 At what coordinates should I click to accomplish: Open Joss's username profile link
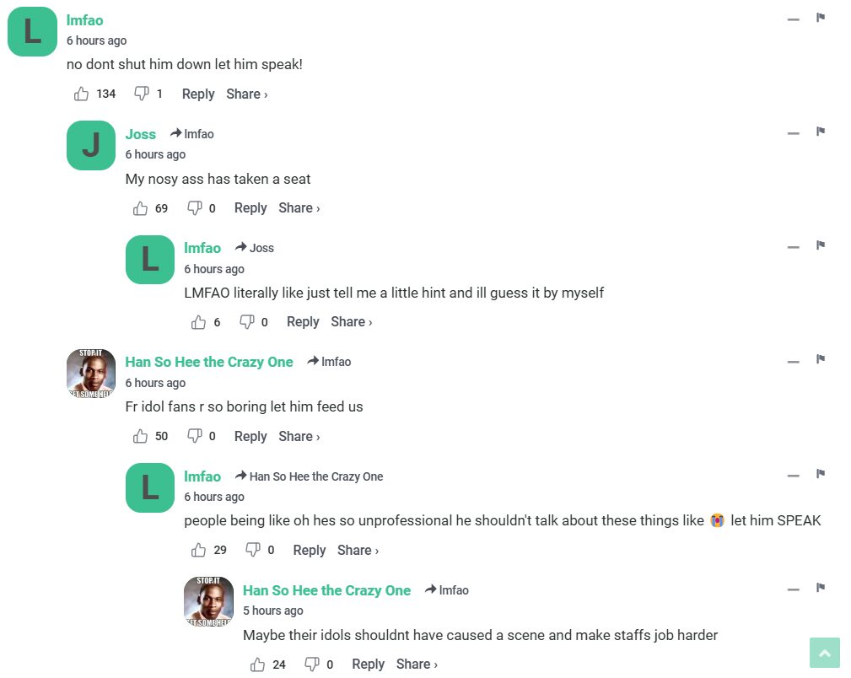(141, 134)
